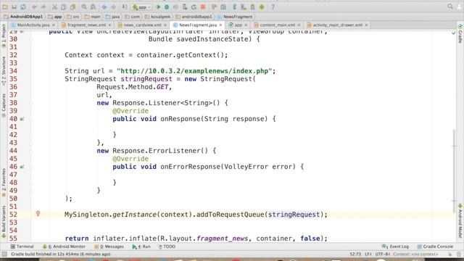
Task: Open the Favorites tool window
Action: (x=4, y=183)
